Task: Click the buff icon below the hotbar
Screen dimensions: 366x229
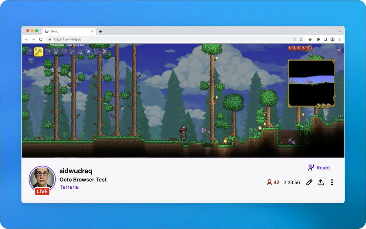Action: click(x=31, y=61)
